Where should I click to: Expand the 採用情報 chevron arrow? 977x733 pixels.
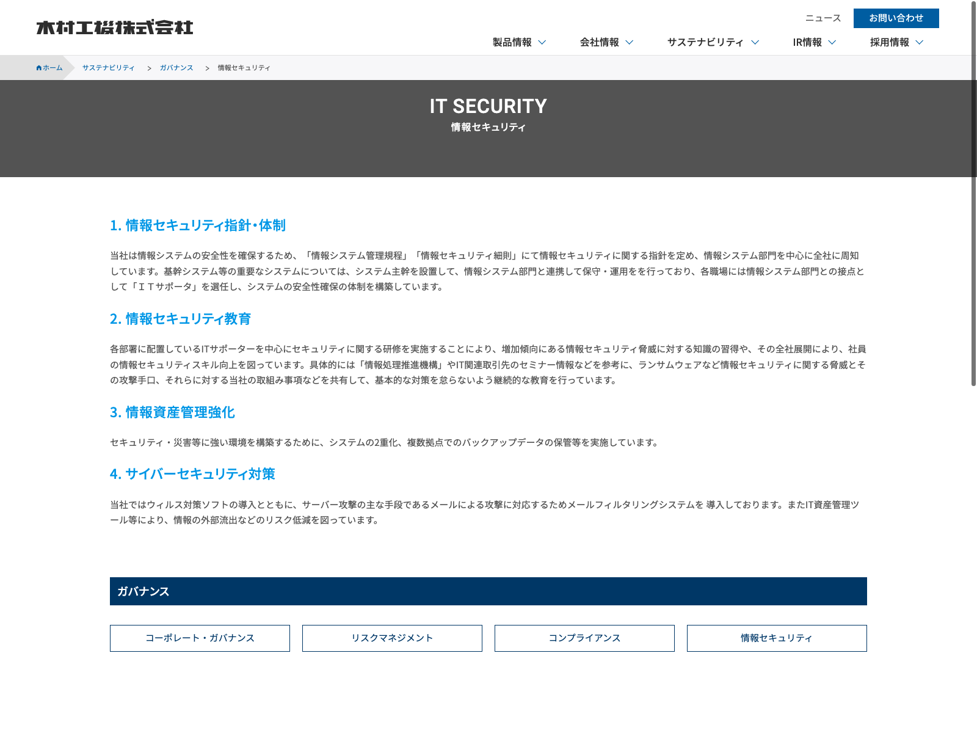click(x=919, y=42)
